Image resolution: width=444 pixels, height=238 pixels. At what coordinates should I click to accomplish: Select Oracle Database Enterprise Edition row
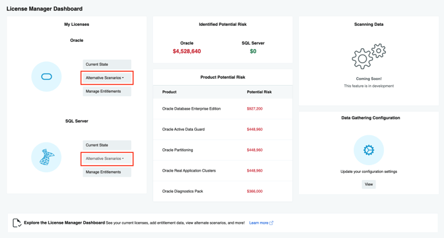coord(223,108)
